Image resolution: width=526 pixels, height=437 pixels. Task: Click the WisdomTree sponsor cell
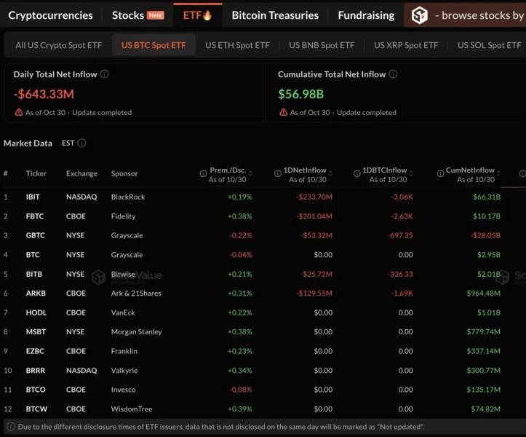[132, 409]
